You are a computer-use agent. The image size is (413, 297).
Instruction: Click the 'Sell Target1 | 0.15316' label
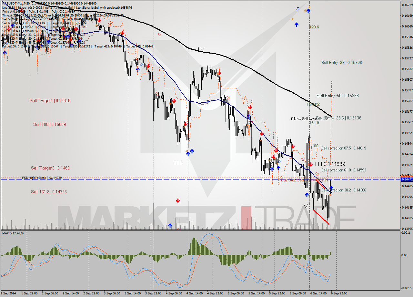click(50, 100)
